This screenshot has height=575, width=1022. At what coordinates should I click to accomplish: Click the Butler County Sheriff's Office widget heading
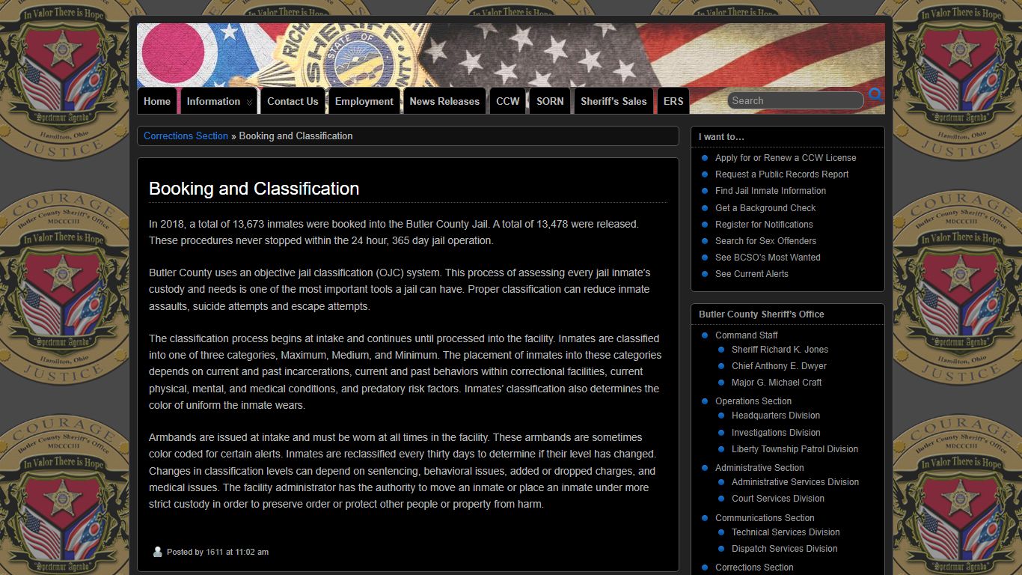[762, 314]
